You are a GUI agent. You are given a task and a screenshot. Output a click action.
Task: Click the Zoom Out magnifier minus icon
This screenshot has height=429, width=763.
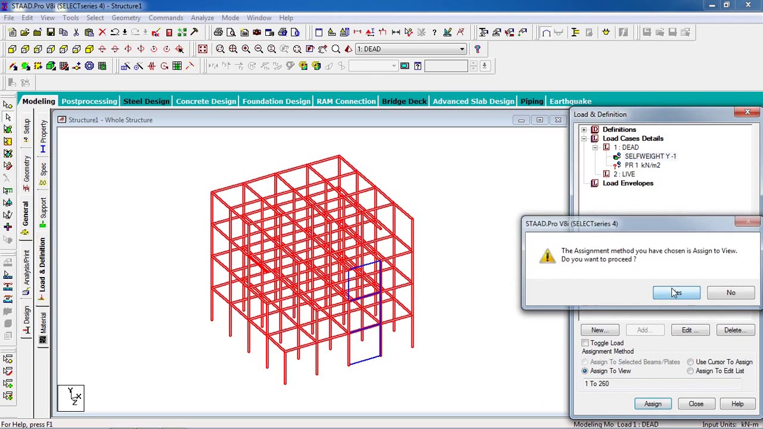(x=259, y=49)
